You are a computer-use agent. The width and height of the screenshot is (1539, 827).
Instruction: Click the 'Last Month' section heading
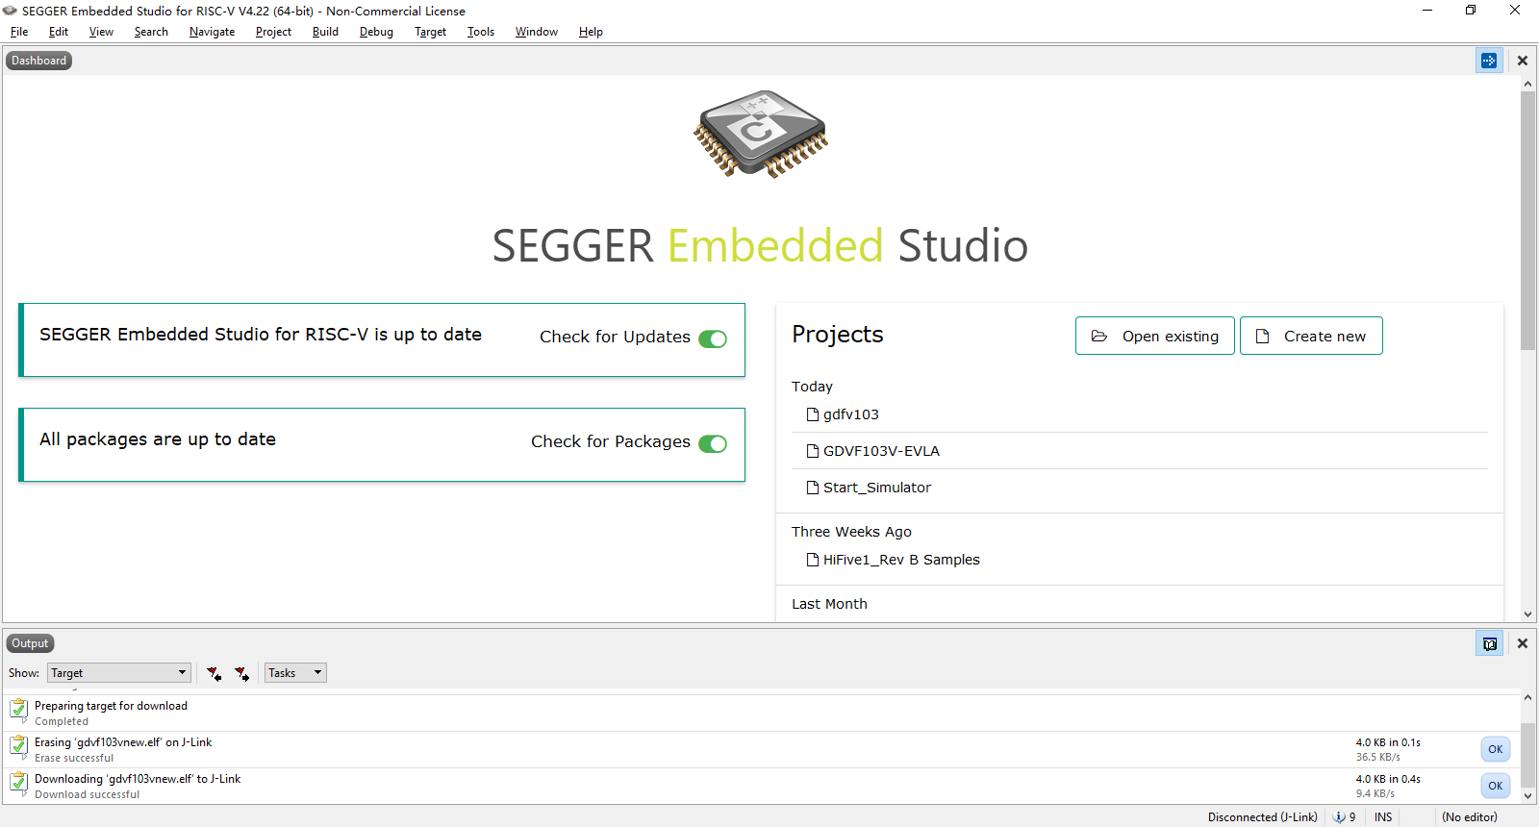tap(829, 604)
